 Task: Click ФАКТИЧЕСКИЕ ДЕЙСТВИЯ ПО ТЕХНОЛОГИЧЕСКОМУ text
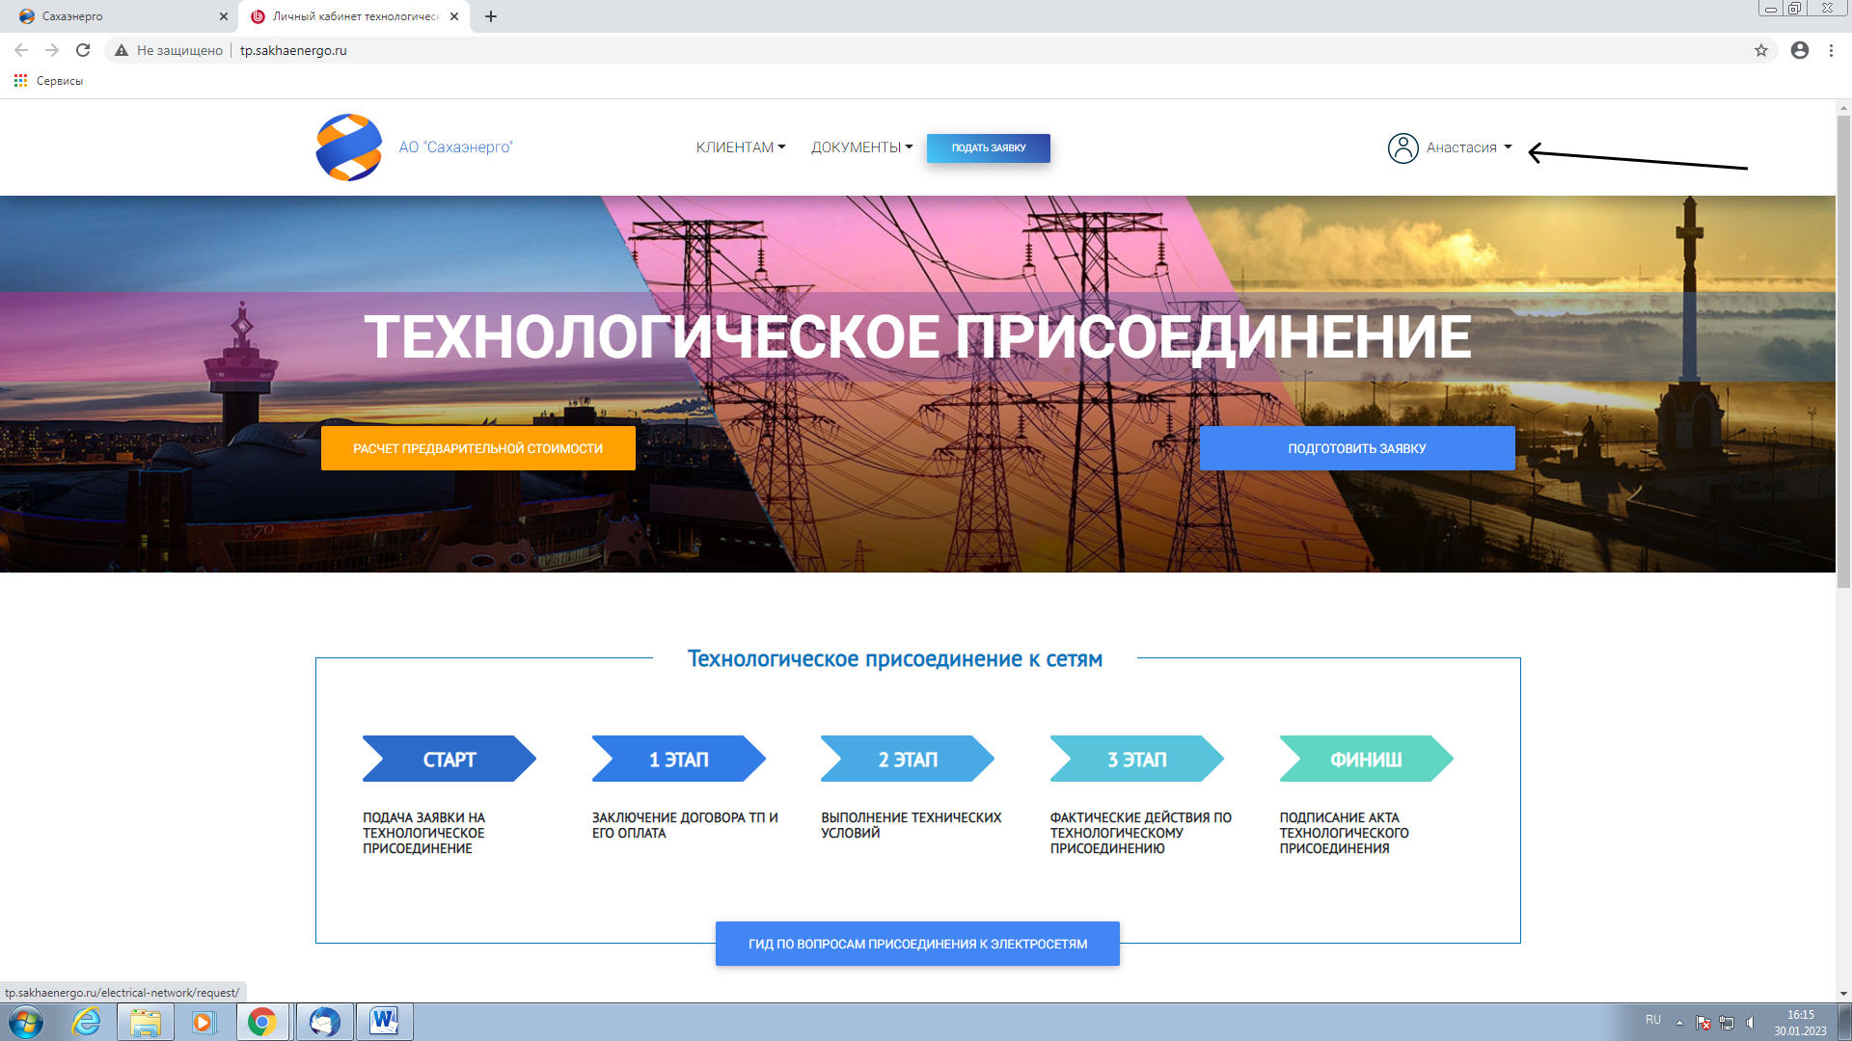1141,833
